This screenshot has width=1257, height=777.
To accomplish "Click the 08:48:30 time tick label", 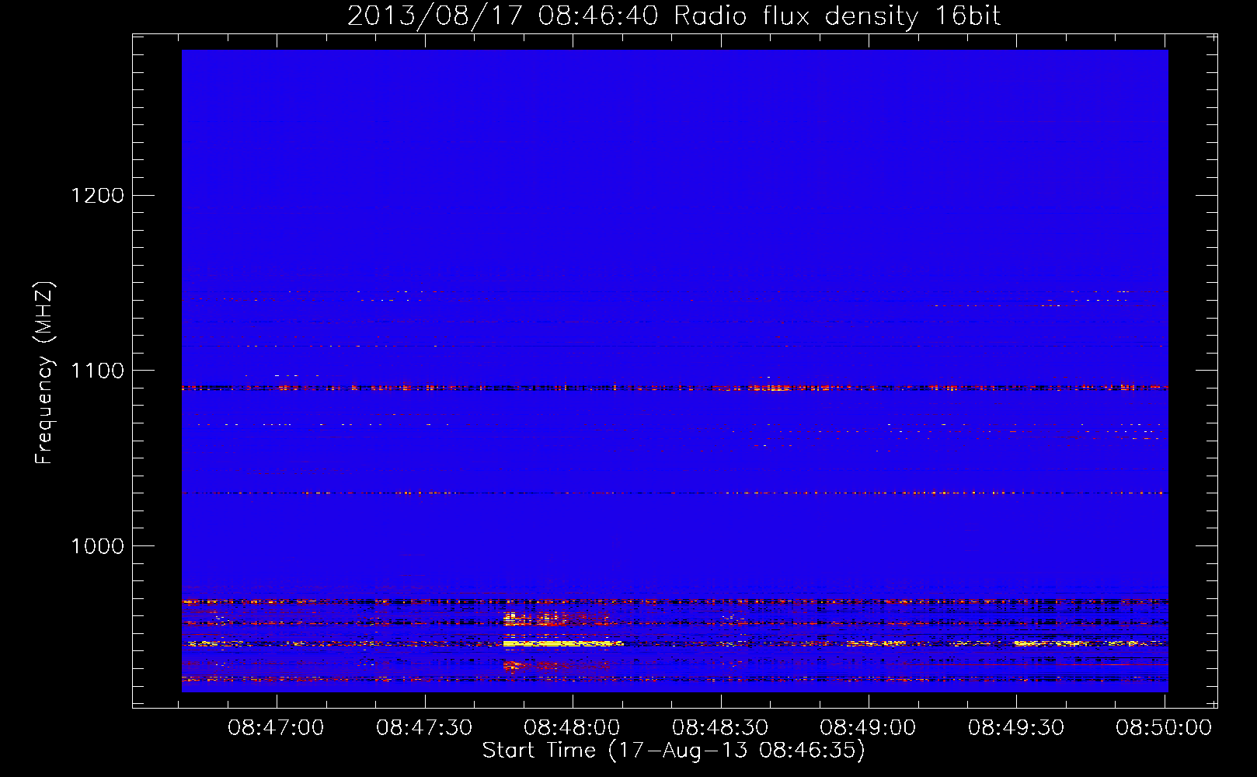I will coord(720,728).
